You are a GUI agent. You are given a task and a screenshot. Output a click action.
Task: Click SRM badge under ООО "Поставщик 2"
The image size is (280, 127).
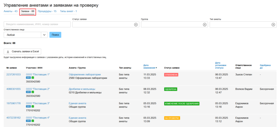(x=28, y=92)
